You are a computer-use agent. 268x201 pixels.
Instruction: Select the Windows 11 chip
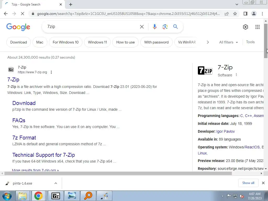pos(97,42)
